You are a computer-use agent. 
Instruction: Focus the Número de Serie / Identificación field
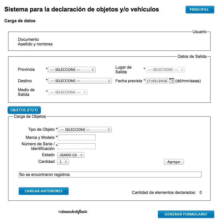pyautogui.click(x=77, y=146)
